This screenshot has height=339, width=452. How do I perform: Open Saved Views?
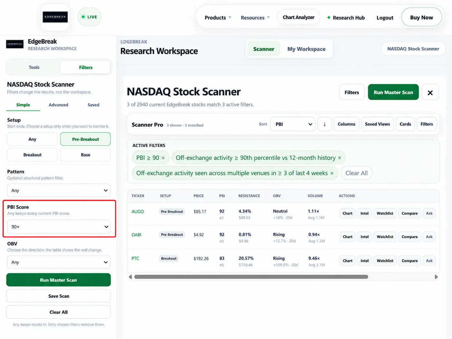tap(377, 124)
